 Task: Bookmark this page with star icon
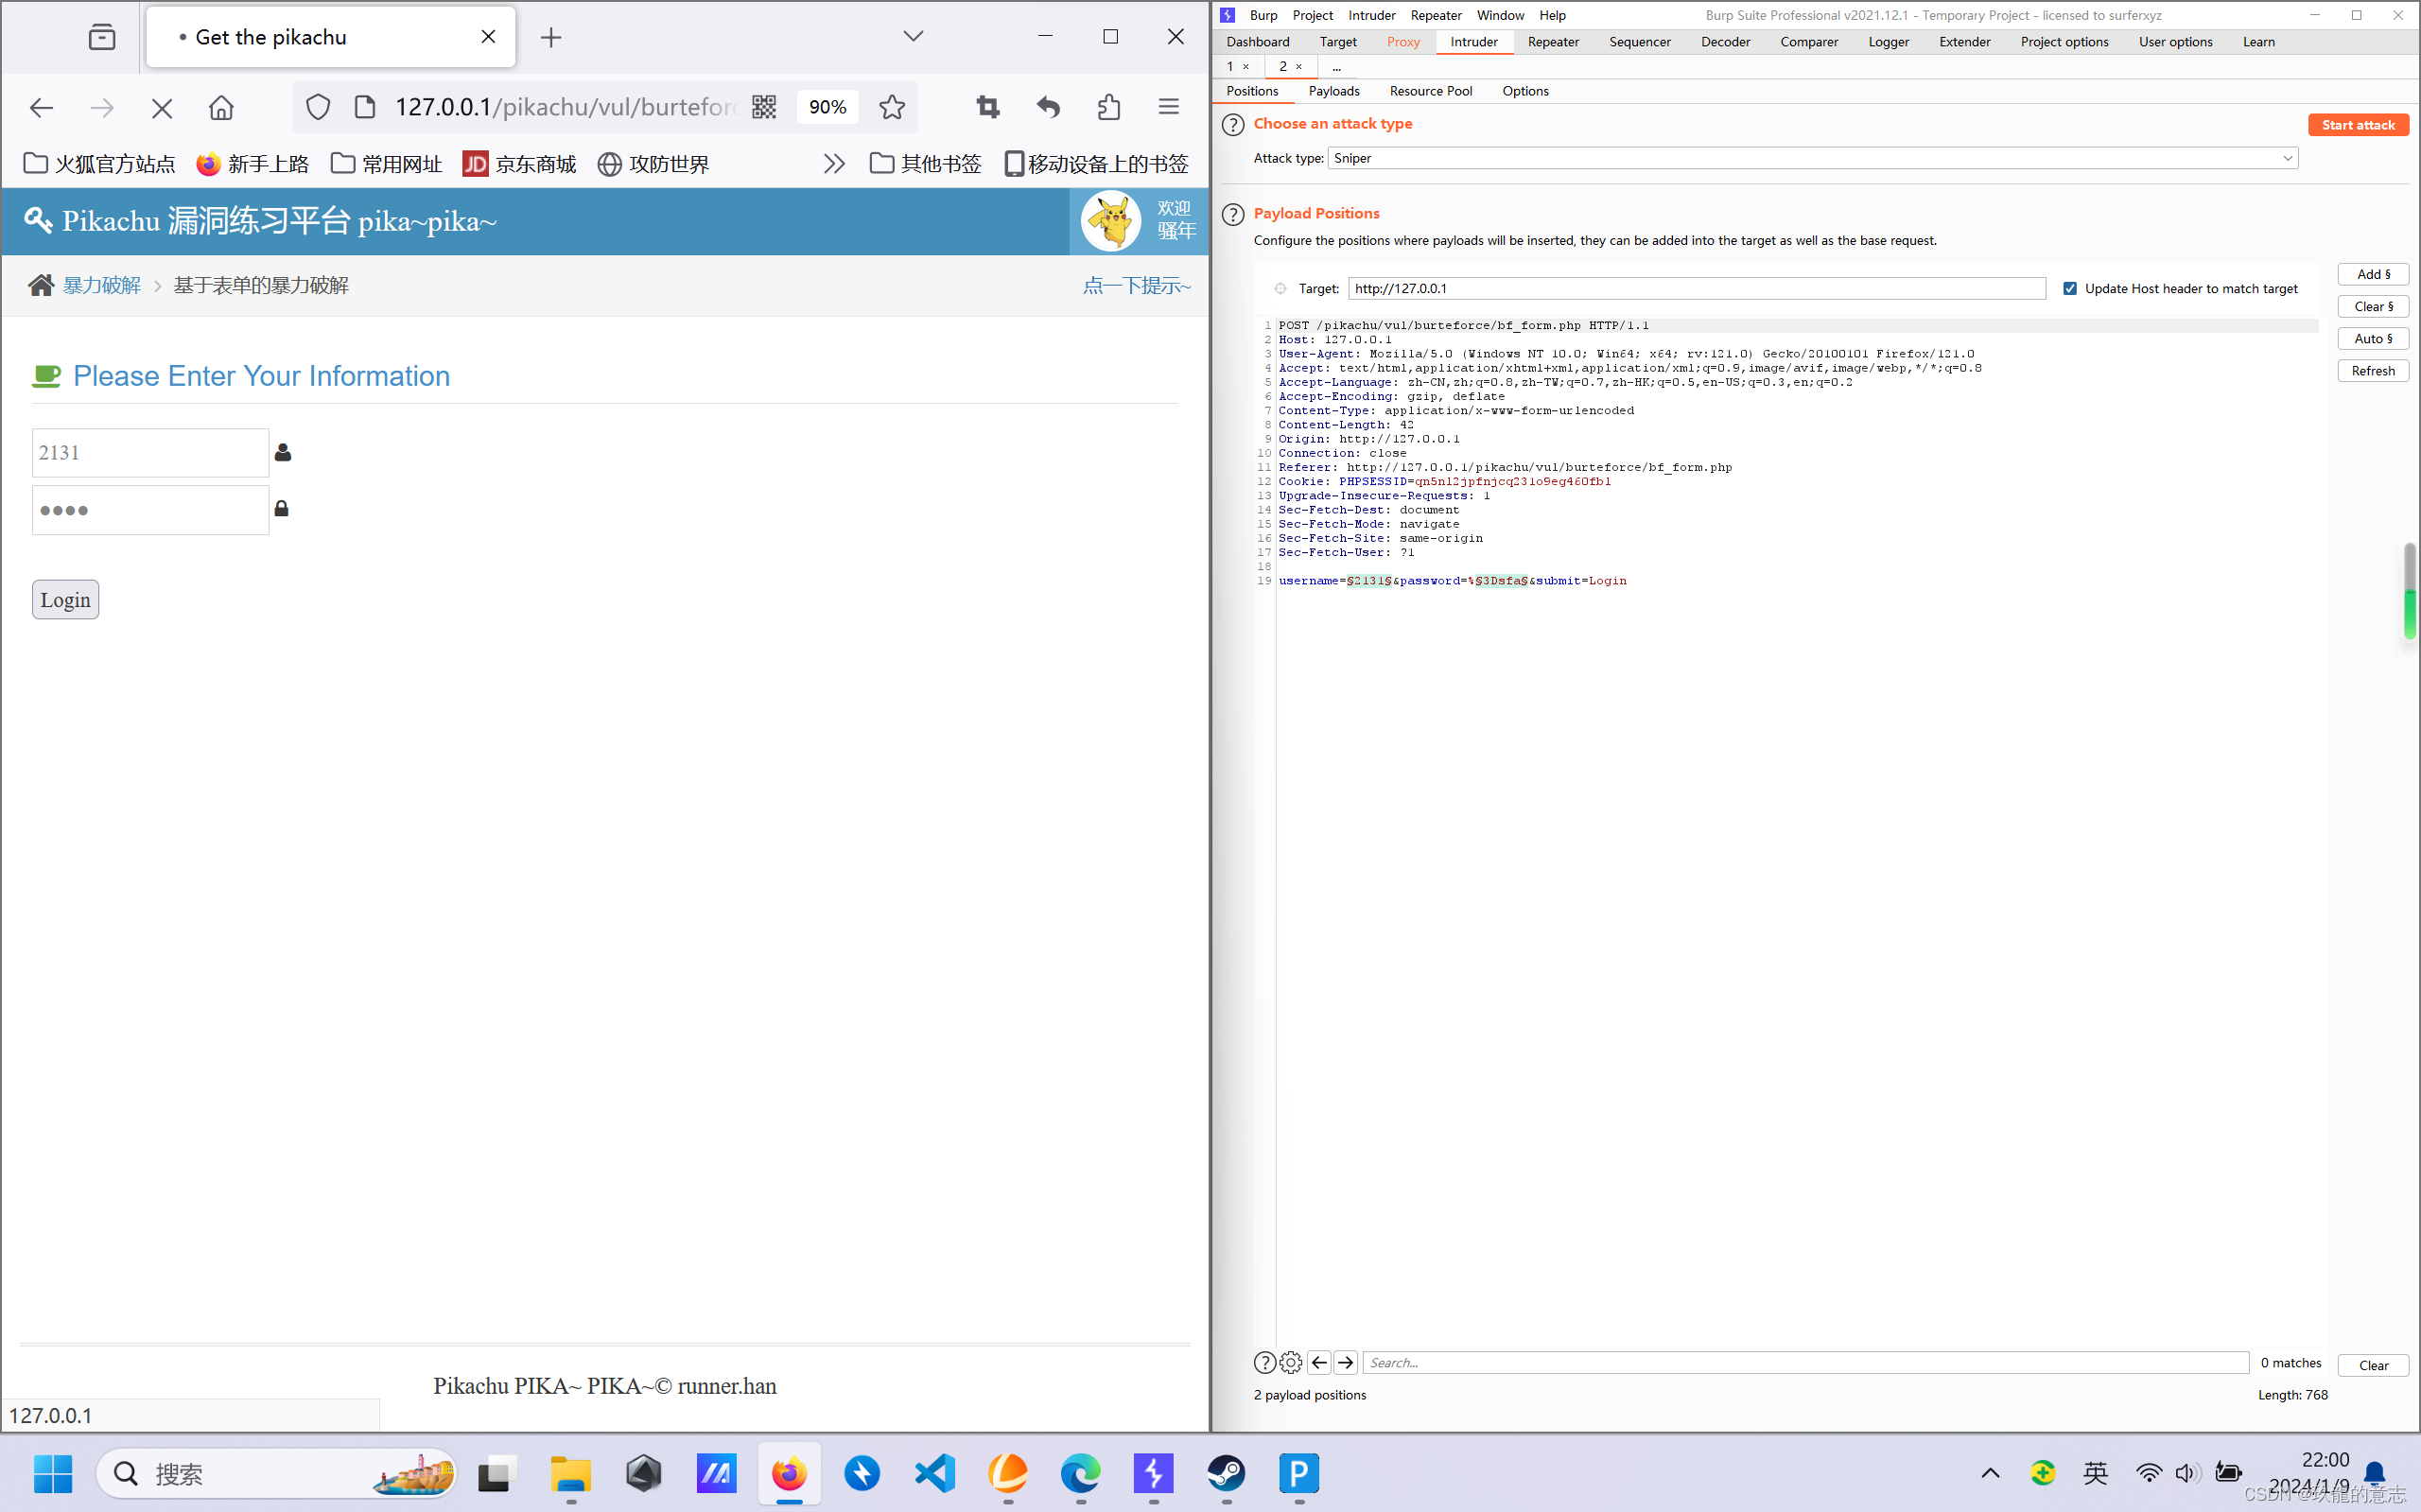point(892,107)
